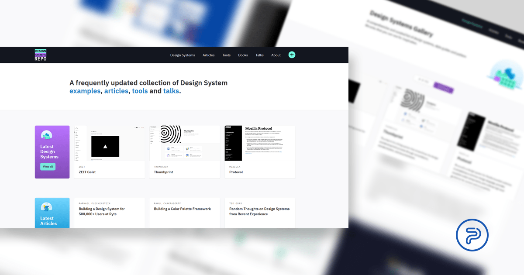Open the Design Systems menu item
This screenshot has width=524, height=275.
click(x=183, y=55)
